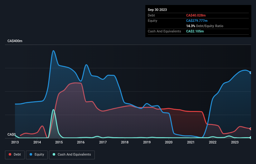Click the Sep 30 2023 tooltip date

pyautogui.click(x=157, y=10)
